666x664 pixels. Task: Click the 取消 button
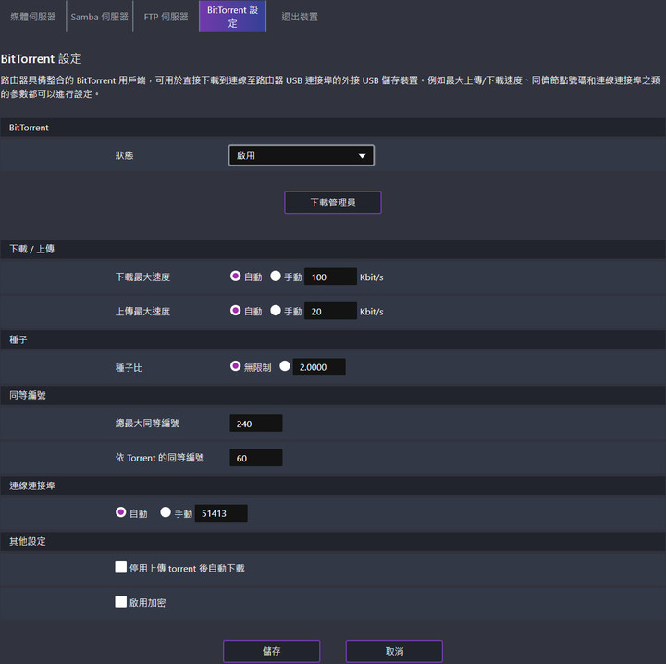click(x=394, y=651)
